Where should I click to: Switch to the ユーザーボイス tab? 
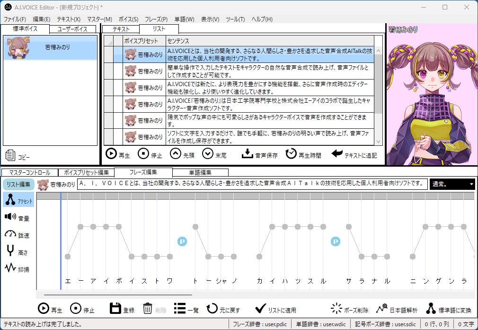pos(72,29)
